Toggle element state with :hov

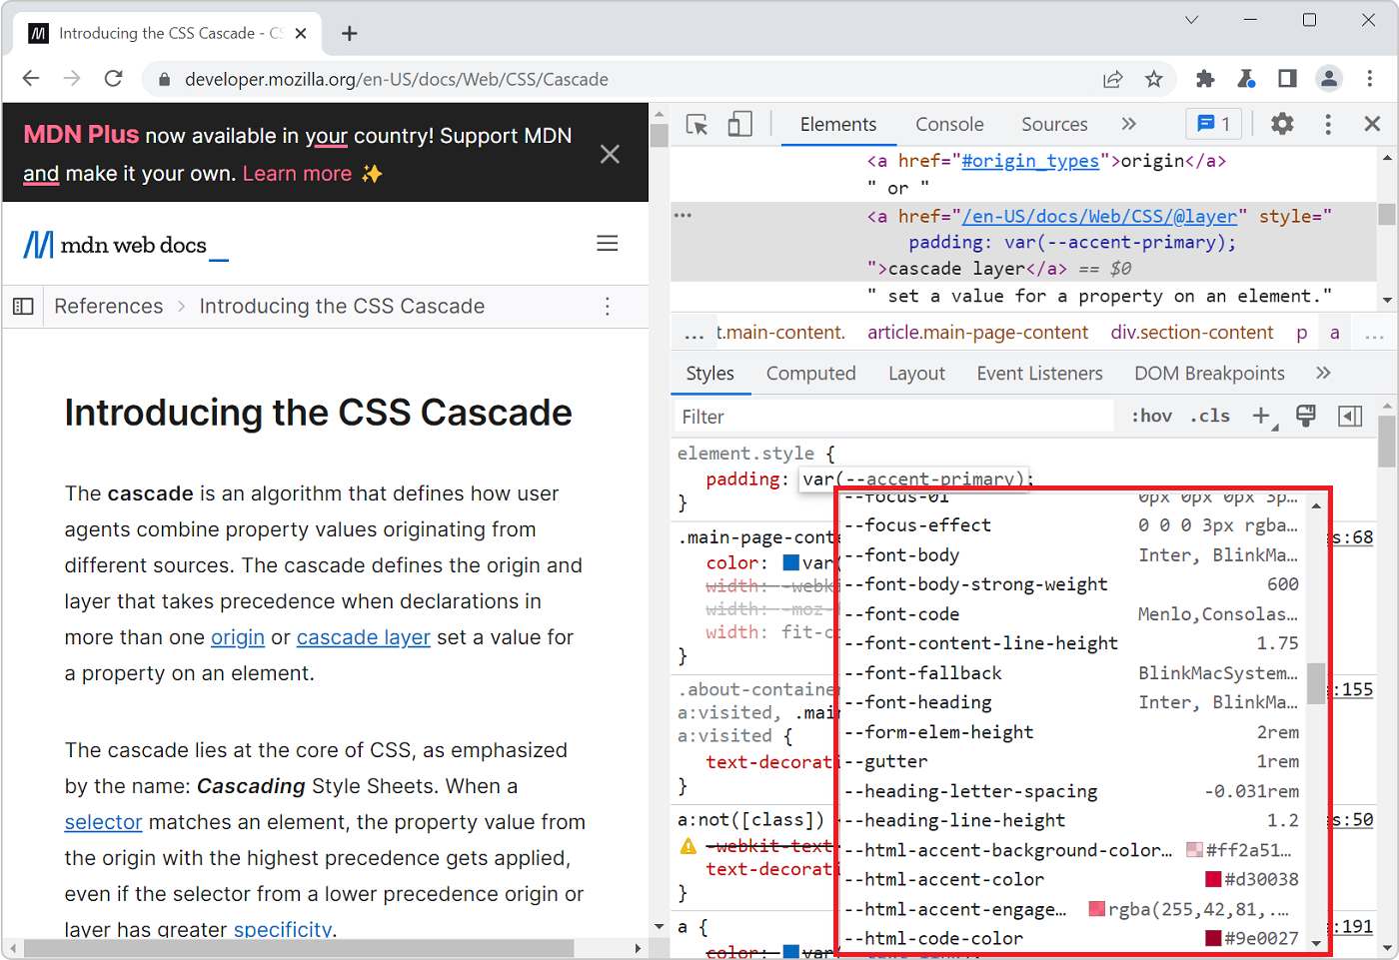tap(1151, 416)
